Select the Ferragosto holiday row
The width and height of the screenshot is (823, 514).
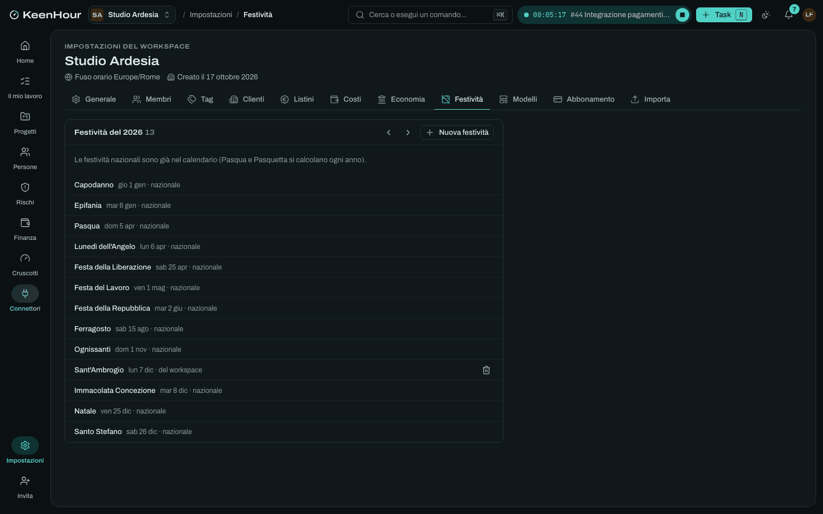tap(284, 329)
